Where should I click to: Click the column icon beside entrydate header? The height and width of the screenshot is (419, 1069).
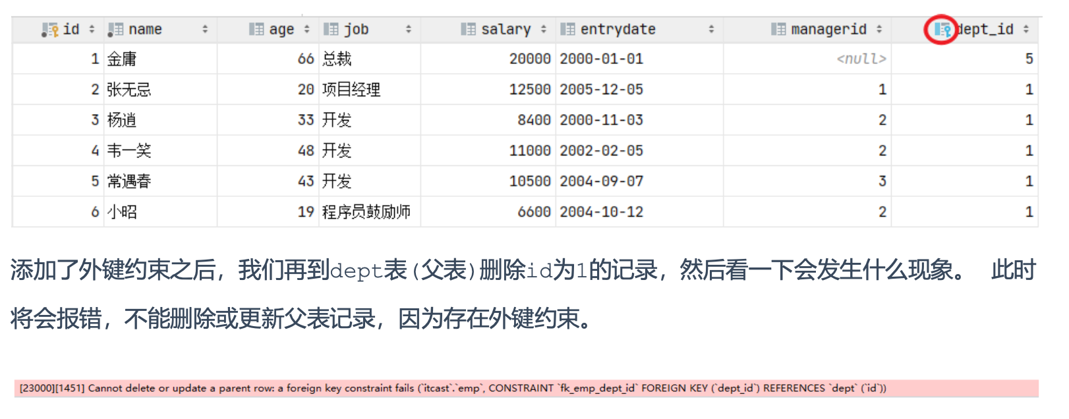567,29
